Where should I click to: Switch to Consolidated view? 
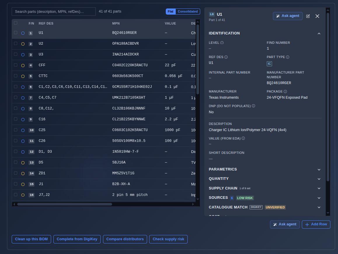[188, 11]
